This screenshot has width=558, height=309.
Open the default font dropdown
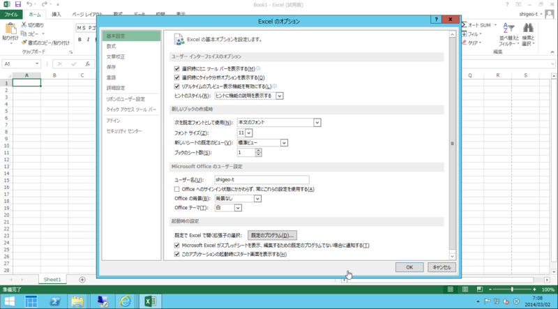click(x=317, y=123)
